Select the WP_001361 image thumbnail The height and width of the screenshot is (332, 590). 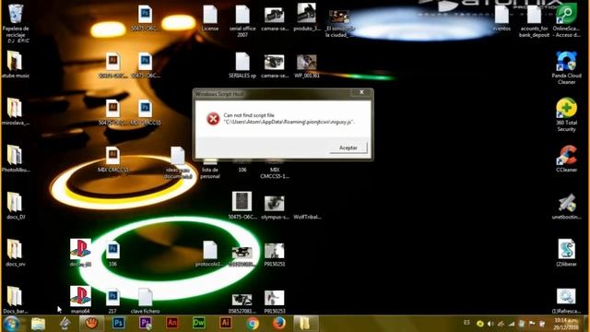point(307,62)
